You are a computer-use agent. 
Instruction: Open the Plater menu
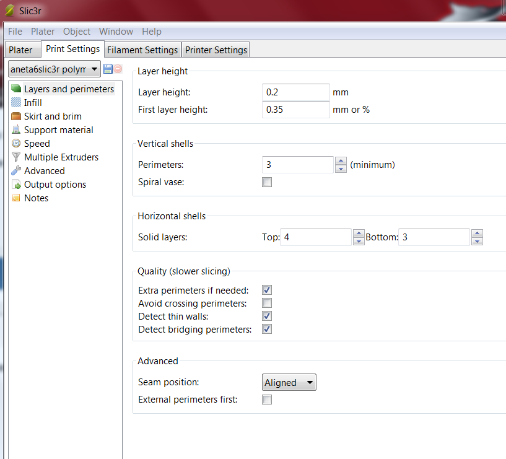(x=43, y=32)
